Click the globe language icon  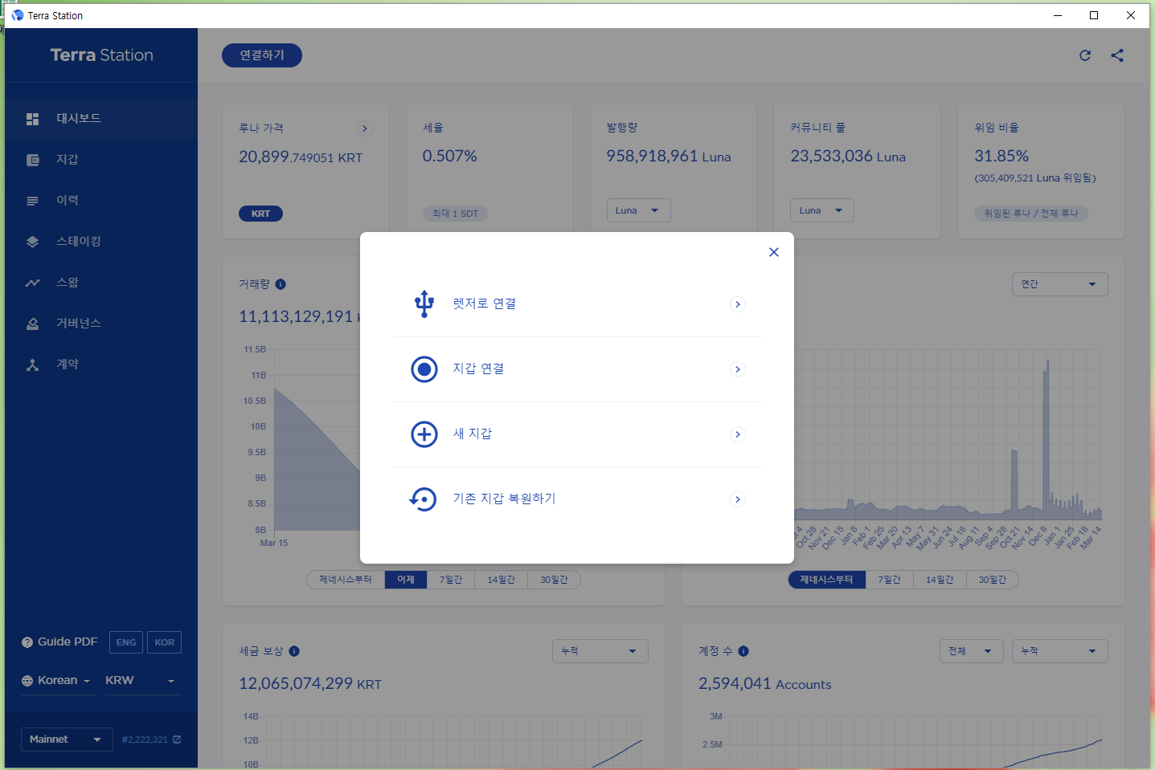coord(27,681)
